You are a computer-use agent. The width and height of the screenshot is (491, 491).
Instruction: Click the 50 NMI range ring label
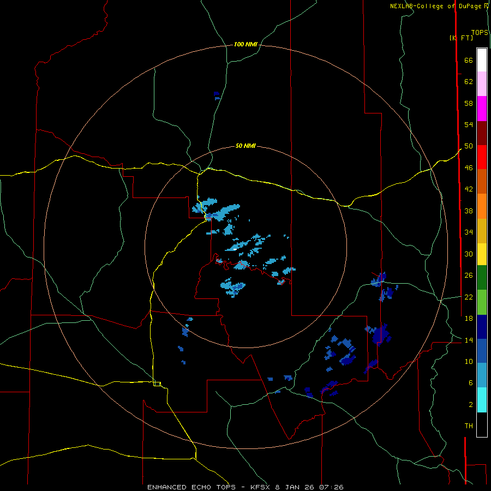pos(245,146)
